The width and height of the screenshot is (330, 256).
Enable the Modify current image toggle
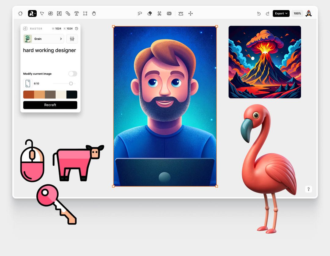coord(72,74)
